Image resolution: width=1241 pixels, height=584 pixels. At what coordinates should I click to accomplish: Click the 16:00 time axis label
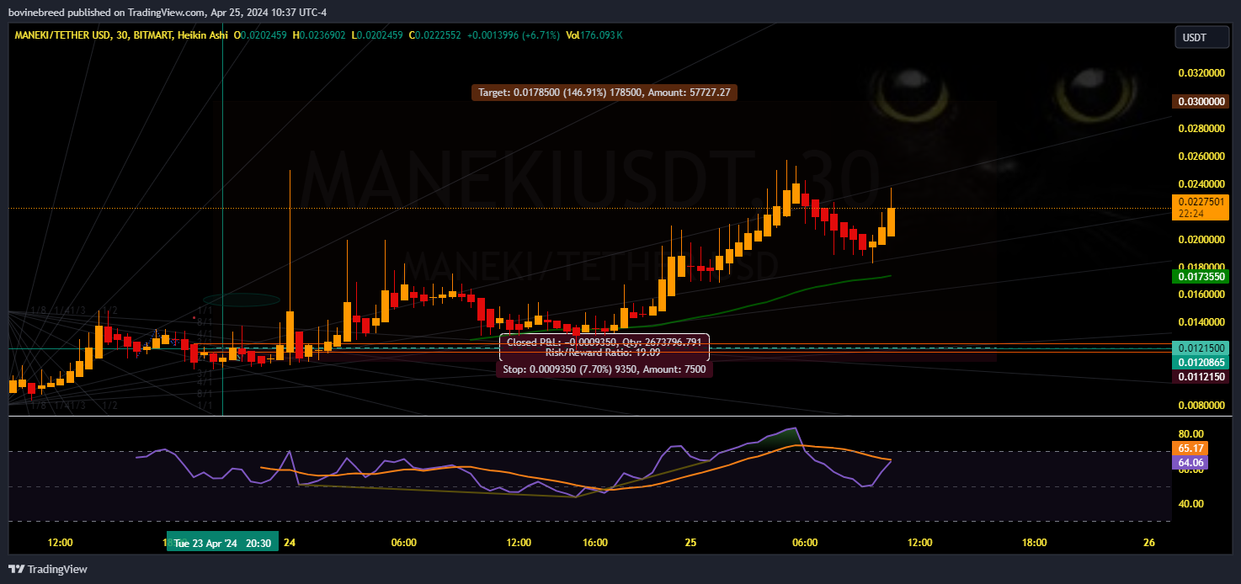pyautogui.click(x=594, y=544)
